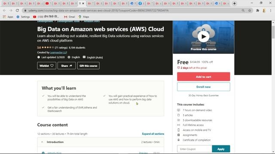Click the site lock icon in address bar
Image resolution: width=275 pixels, height=154 pixels.
(25, 10)
